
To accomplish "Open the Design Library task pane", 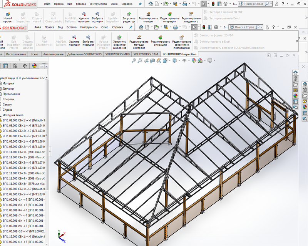I will pyautogui.click(x=295, y=78).
